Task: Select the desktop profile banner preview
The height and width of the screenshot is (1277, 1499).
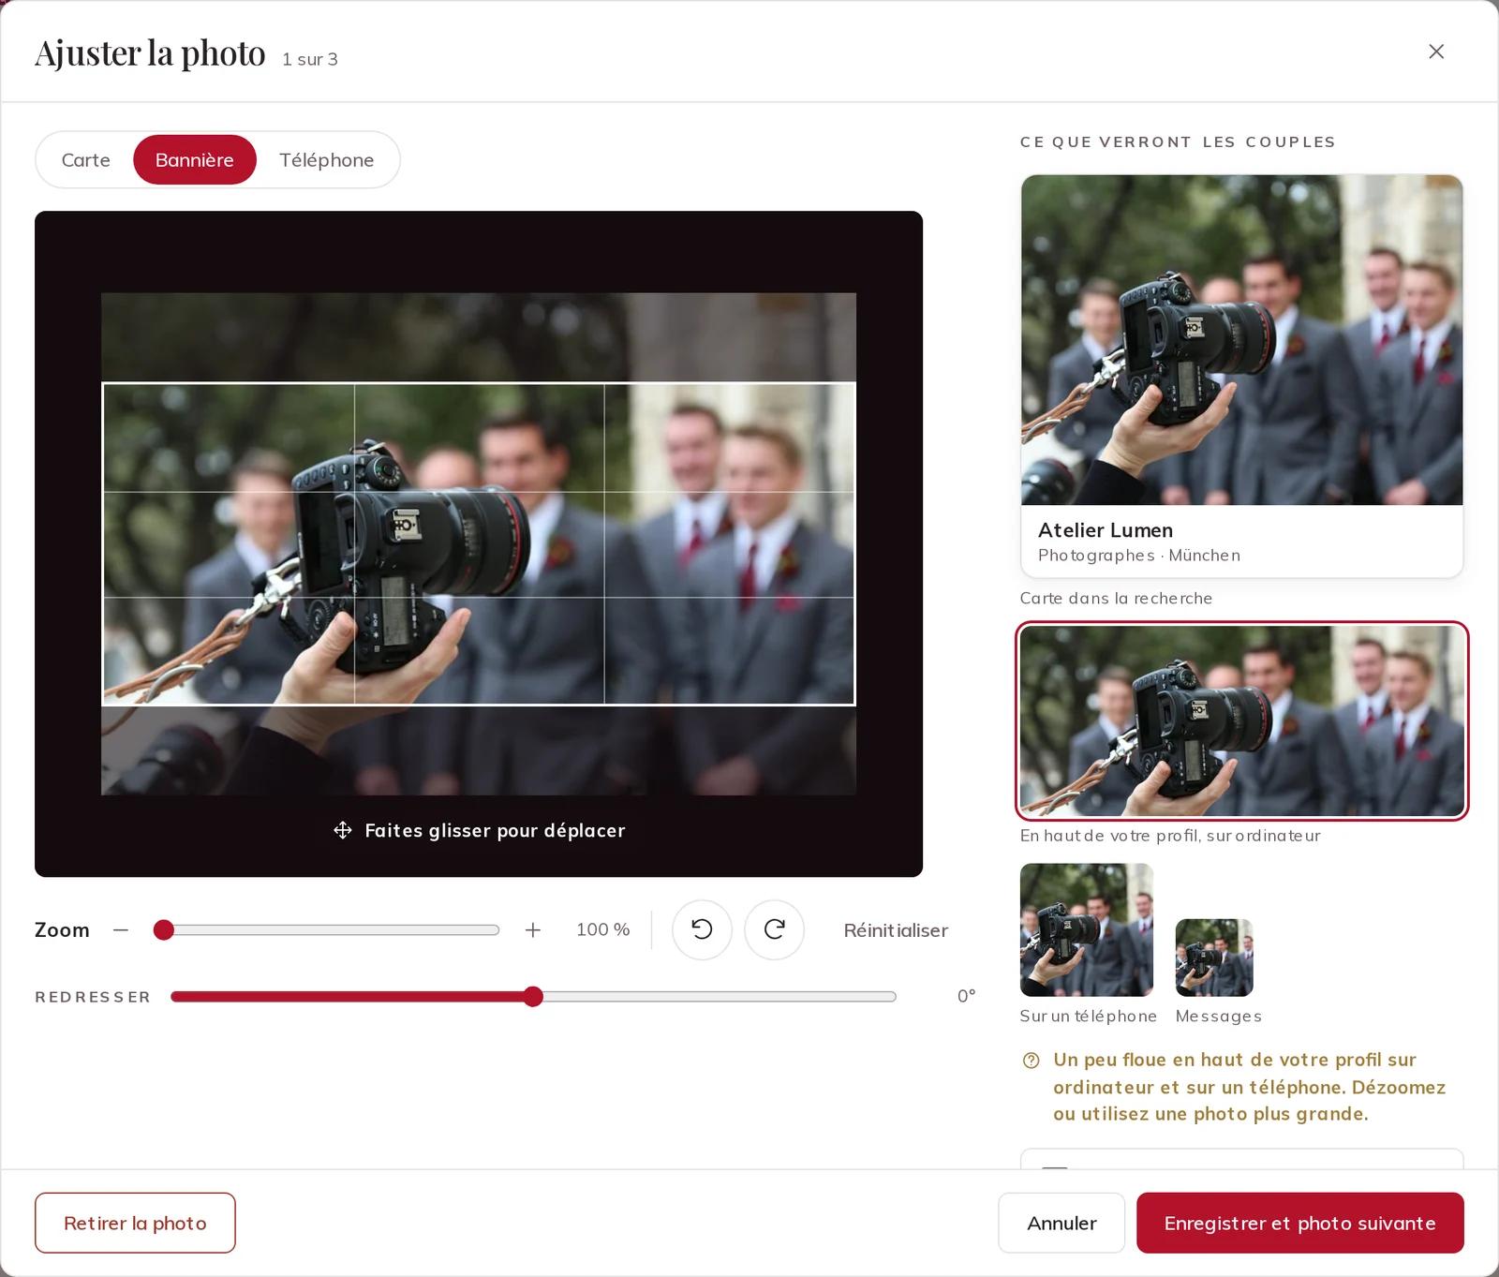Action: pos(1241,720)
